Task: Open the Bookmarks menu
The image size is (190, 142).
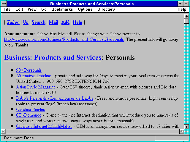Action: point(62,9)
